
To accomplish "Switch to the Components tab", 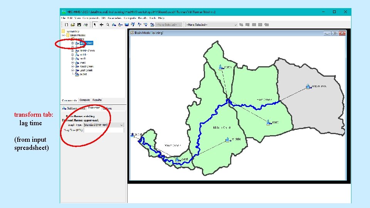I will point(69,100).
